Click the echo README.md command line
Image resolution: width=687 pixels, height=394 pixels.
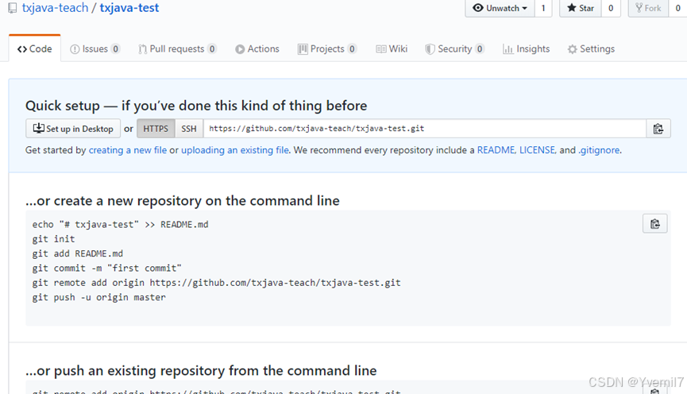point(120,225)
